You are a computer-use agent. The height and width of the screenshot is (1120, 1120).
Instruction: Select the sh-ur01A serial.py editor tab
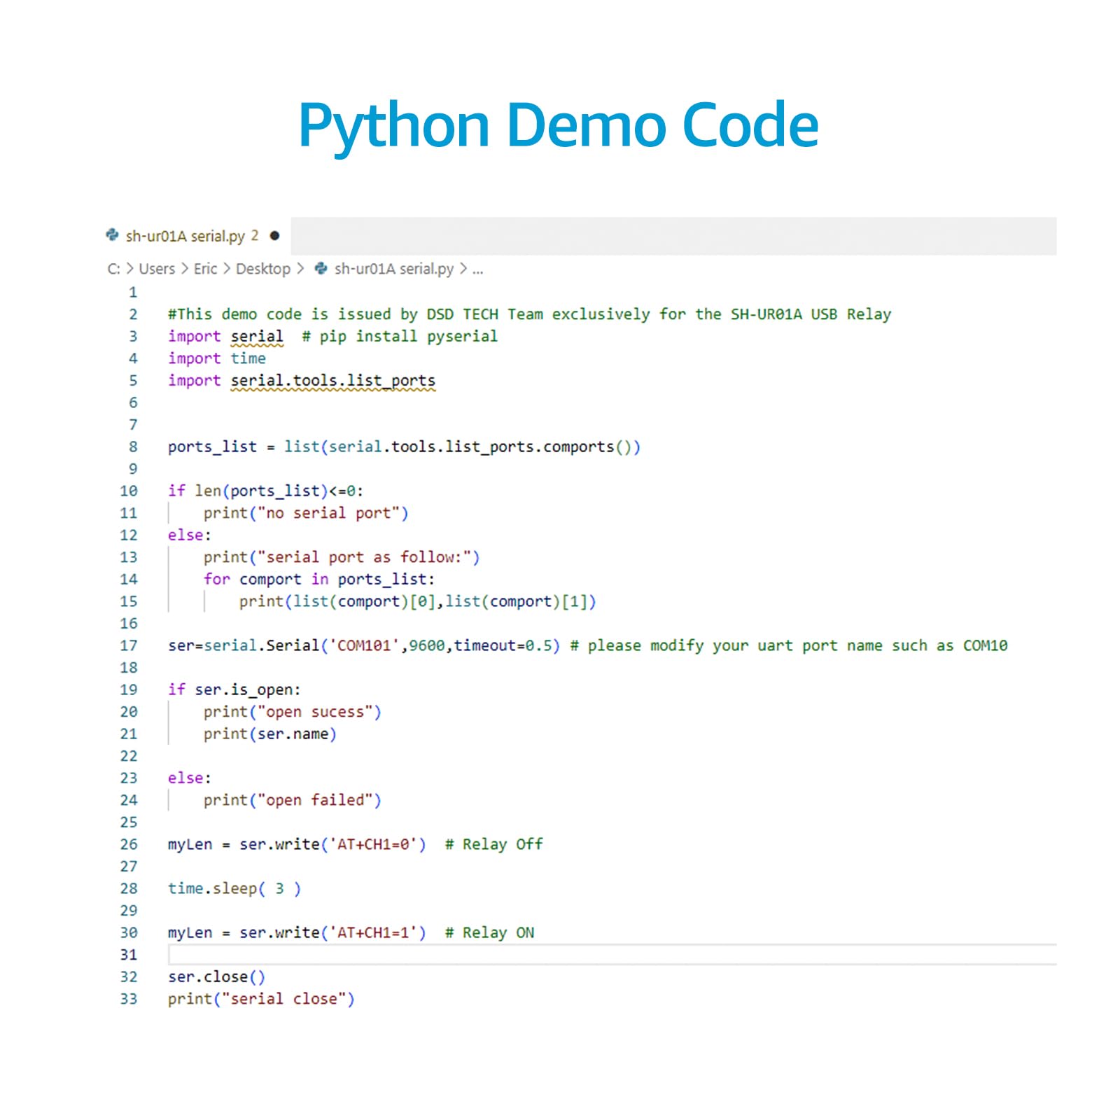185,236
